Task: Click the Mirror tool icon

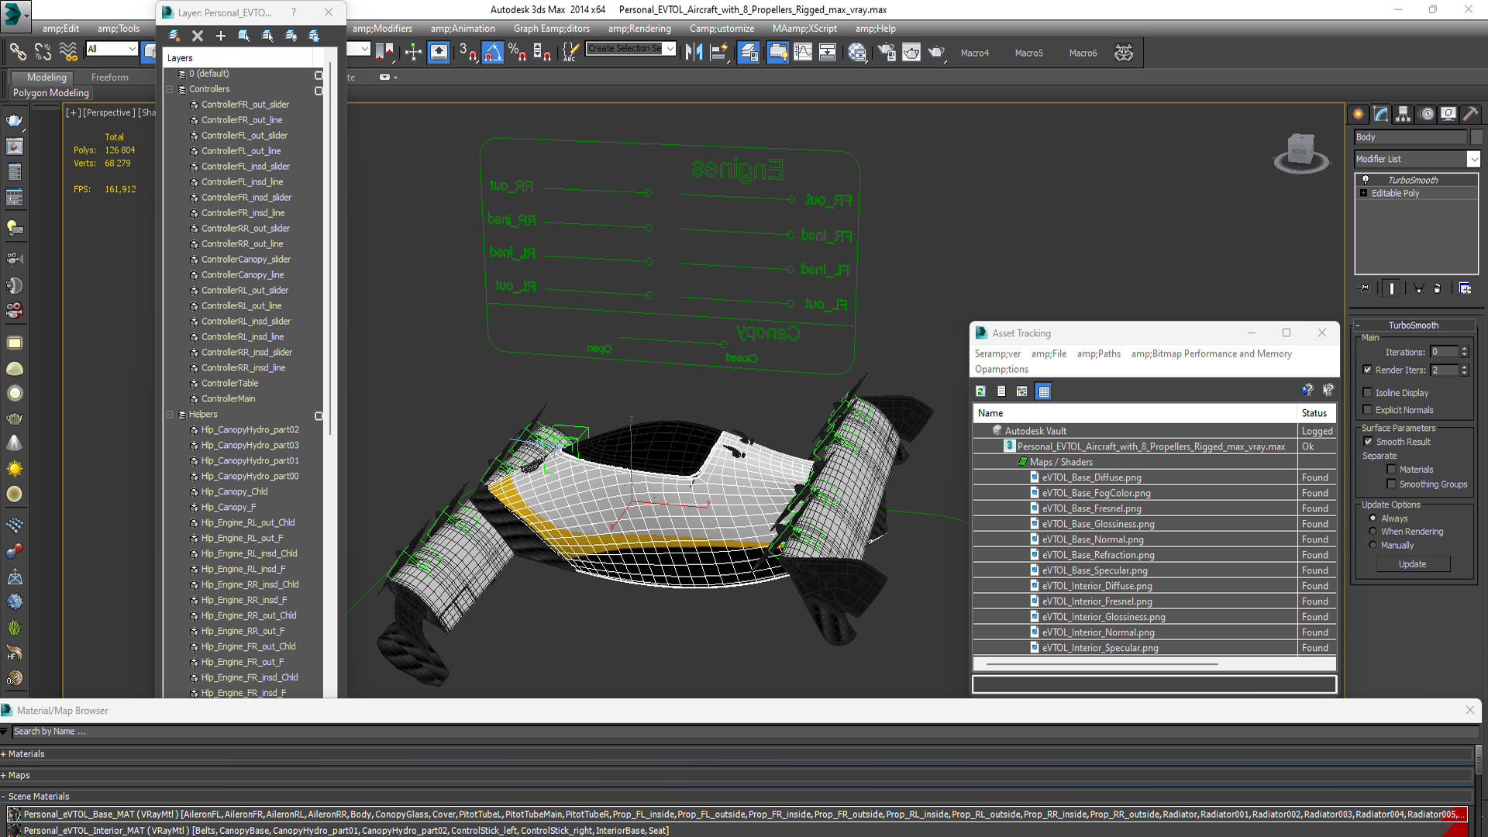Action: pos(694,53)
